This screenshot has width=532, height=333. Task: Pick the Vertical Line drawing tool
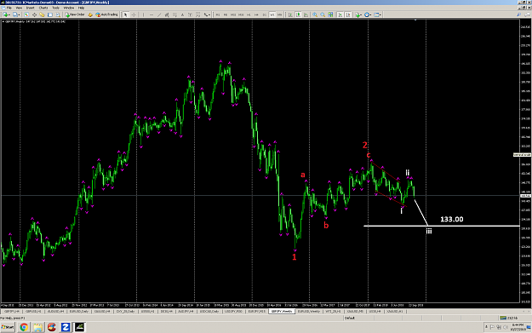[143, 14]
